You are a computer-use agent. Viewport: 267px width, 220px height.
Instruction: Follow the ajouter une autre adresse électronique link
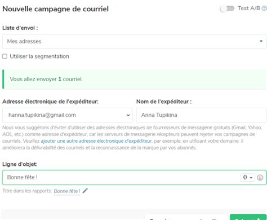pos(96,141)
